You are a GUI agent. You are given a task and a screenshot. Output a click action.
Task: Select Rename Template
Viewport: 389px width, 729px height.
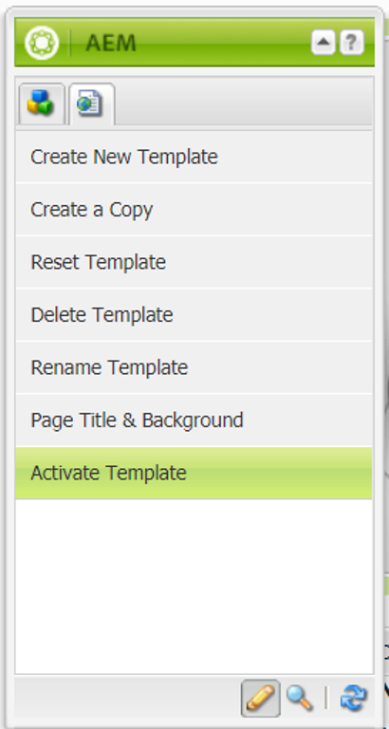(194, 367)
